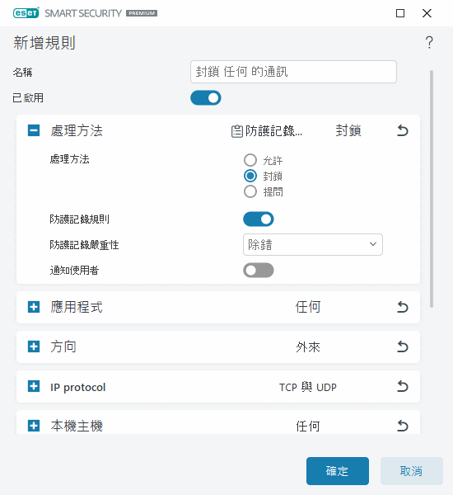The height and width of the screenshot is (495, 453).
Task: Click the 外來 value in 方向 row
Action: tap(308, 347)
